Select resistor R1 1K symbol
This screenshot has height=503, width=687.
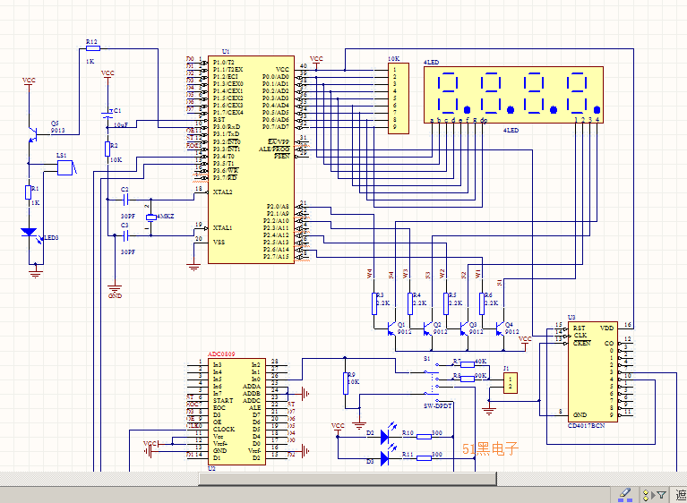point(29,192)
